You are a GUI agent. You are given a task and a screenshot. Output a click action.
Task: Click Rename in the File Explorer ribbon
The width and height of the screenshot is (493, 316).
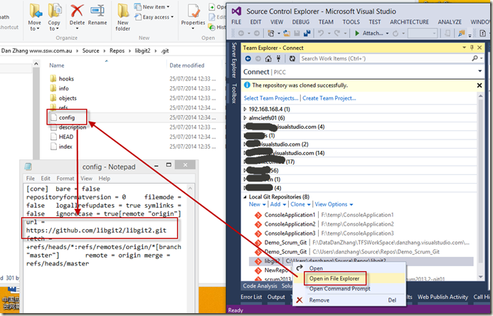(x=97, y=16)
